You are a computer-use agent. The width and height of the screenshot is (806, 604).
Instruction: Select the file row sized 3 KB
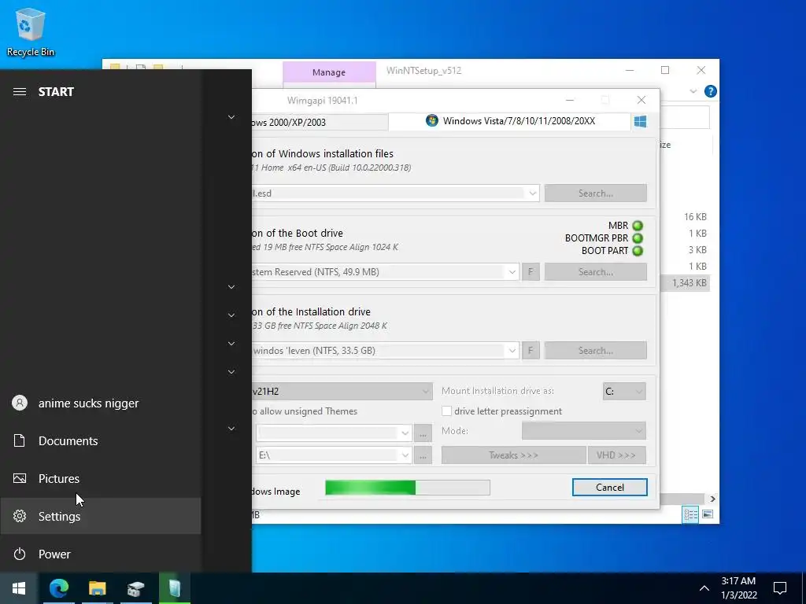pos(686,249)
